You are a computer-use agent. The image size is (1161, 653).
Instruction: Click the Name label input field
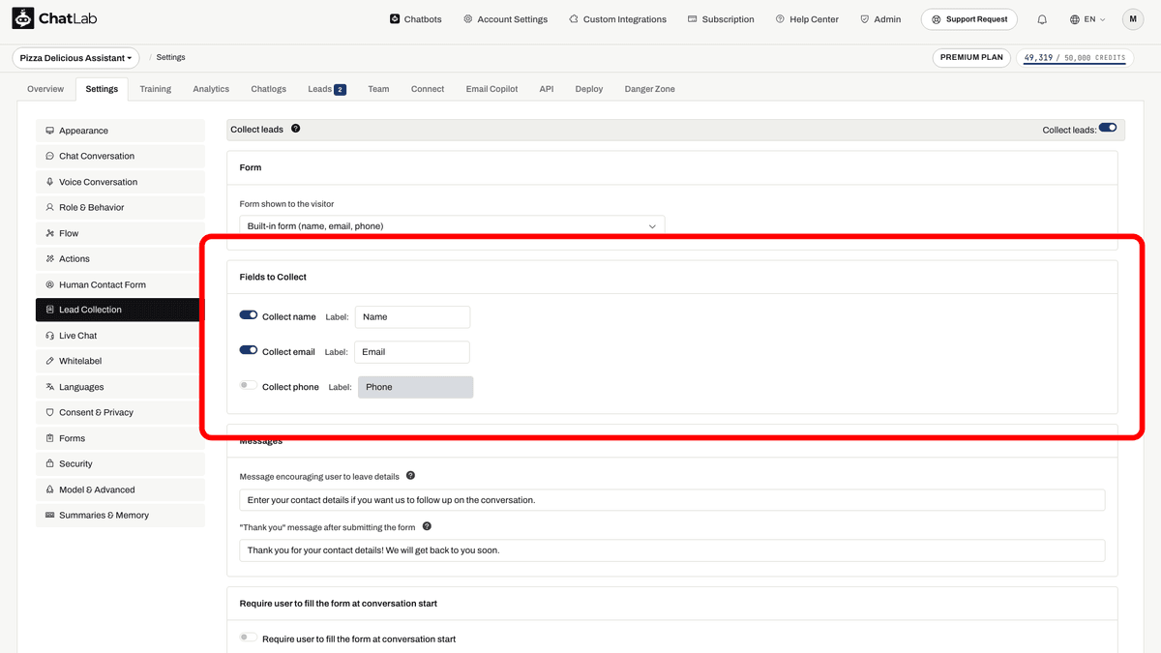(x=412, y=316)
